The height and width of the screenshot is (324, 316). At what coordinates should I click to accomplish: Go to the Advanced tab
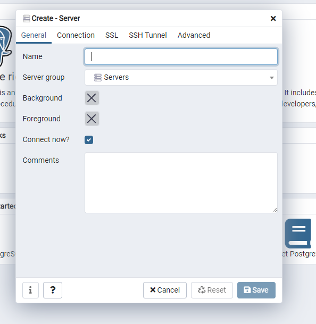tap(194, 35)
